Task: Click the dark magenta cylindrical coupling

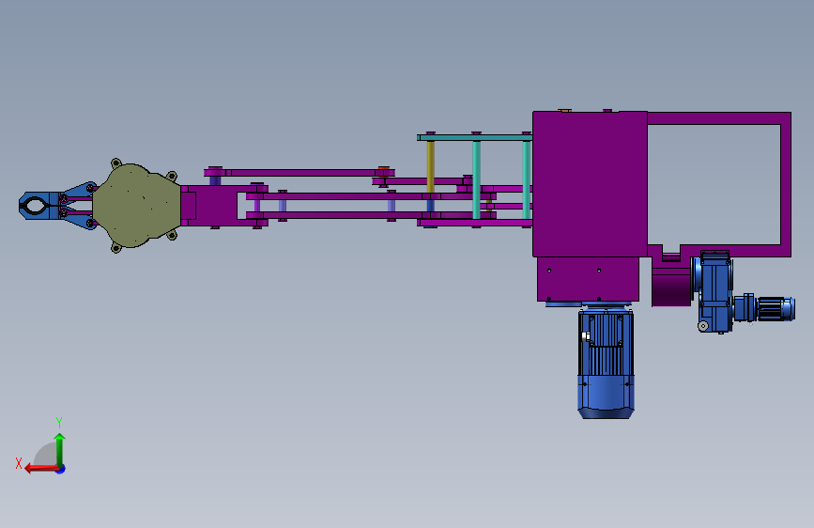Action: 671,290
